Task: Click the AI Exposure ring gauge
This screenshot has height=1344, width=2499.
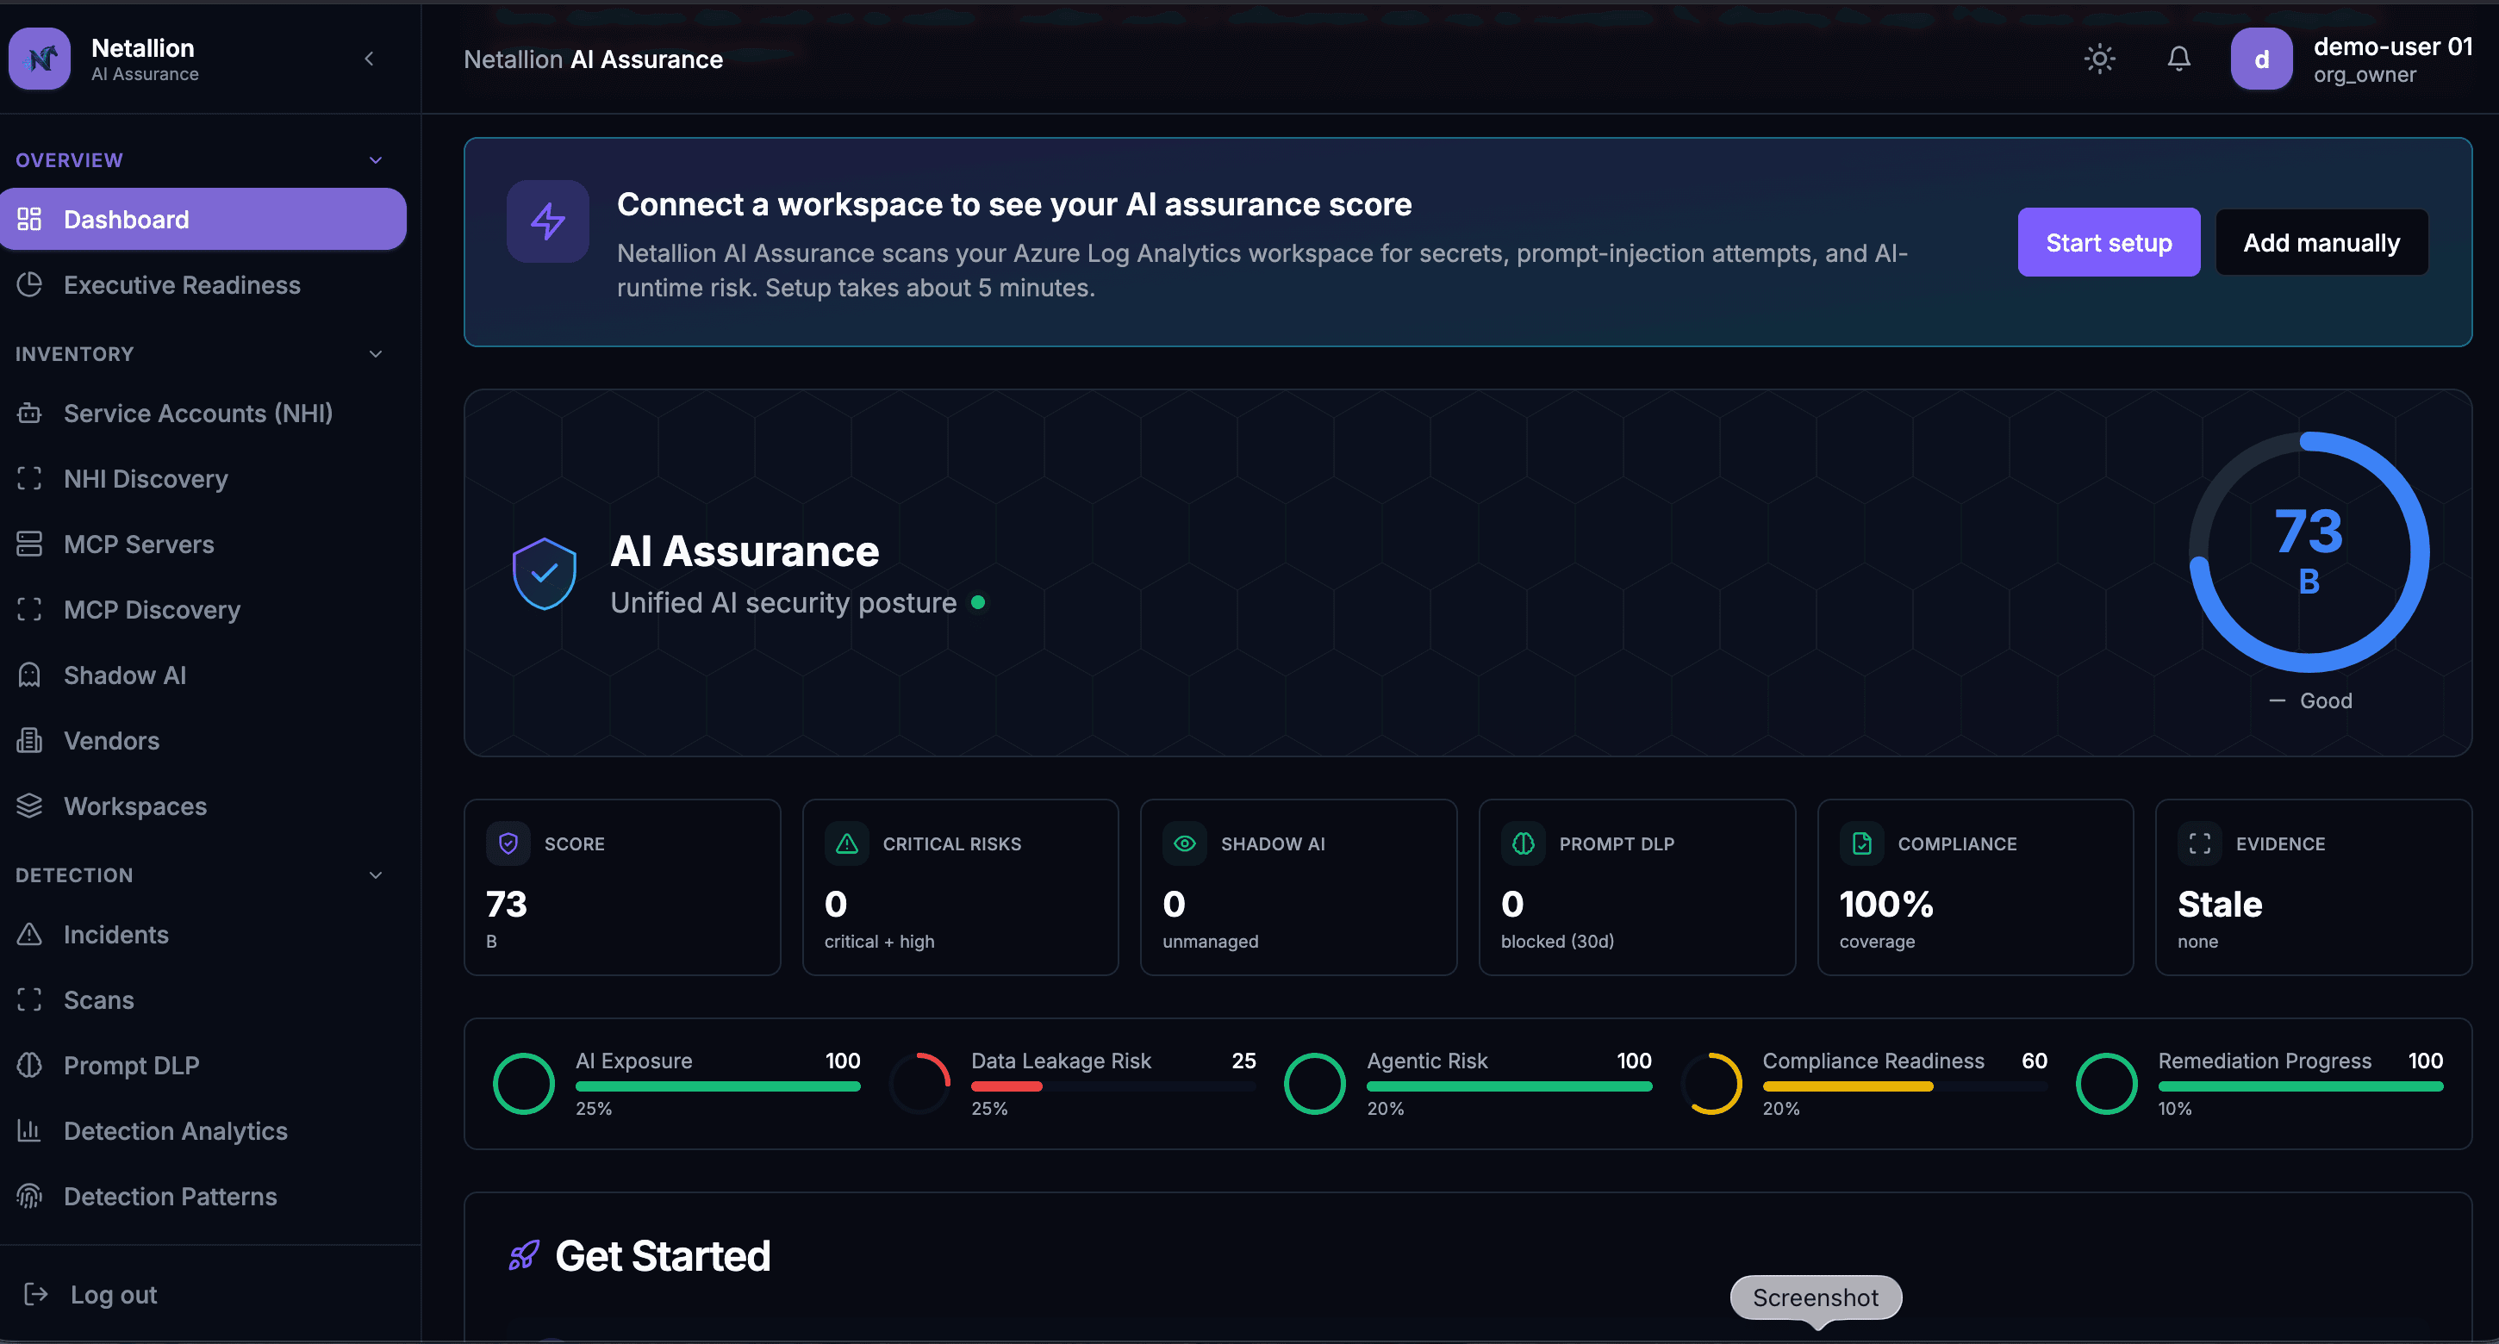Action: [x=524, y=1084]
